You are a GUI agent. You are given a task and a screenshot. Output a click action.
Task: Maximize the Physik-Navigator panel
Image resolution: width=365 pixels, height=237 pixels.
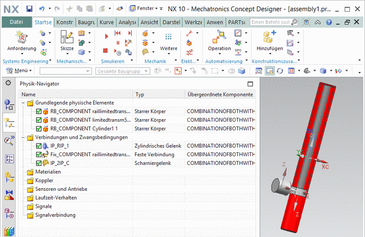(250, 84)
